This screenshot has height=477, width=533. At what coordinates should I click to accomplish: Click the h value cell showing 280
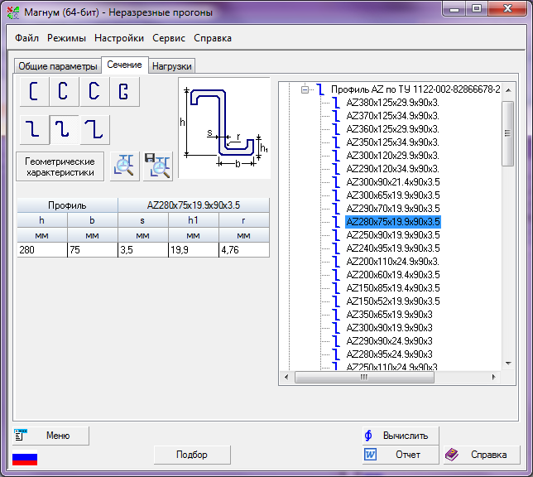pyautogui.click(x=41, y=249)
